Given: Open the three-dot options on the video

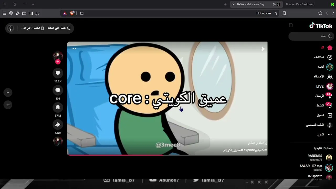Looking at the screenshot, I should tap(73, 49).
